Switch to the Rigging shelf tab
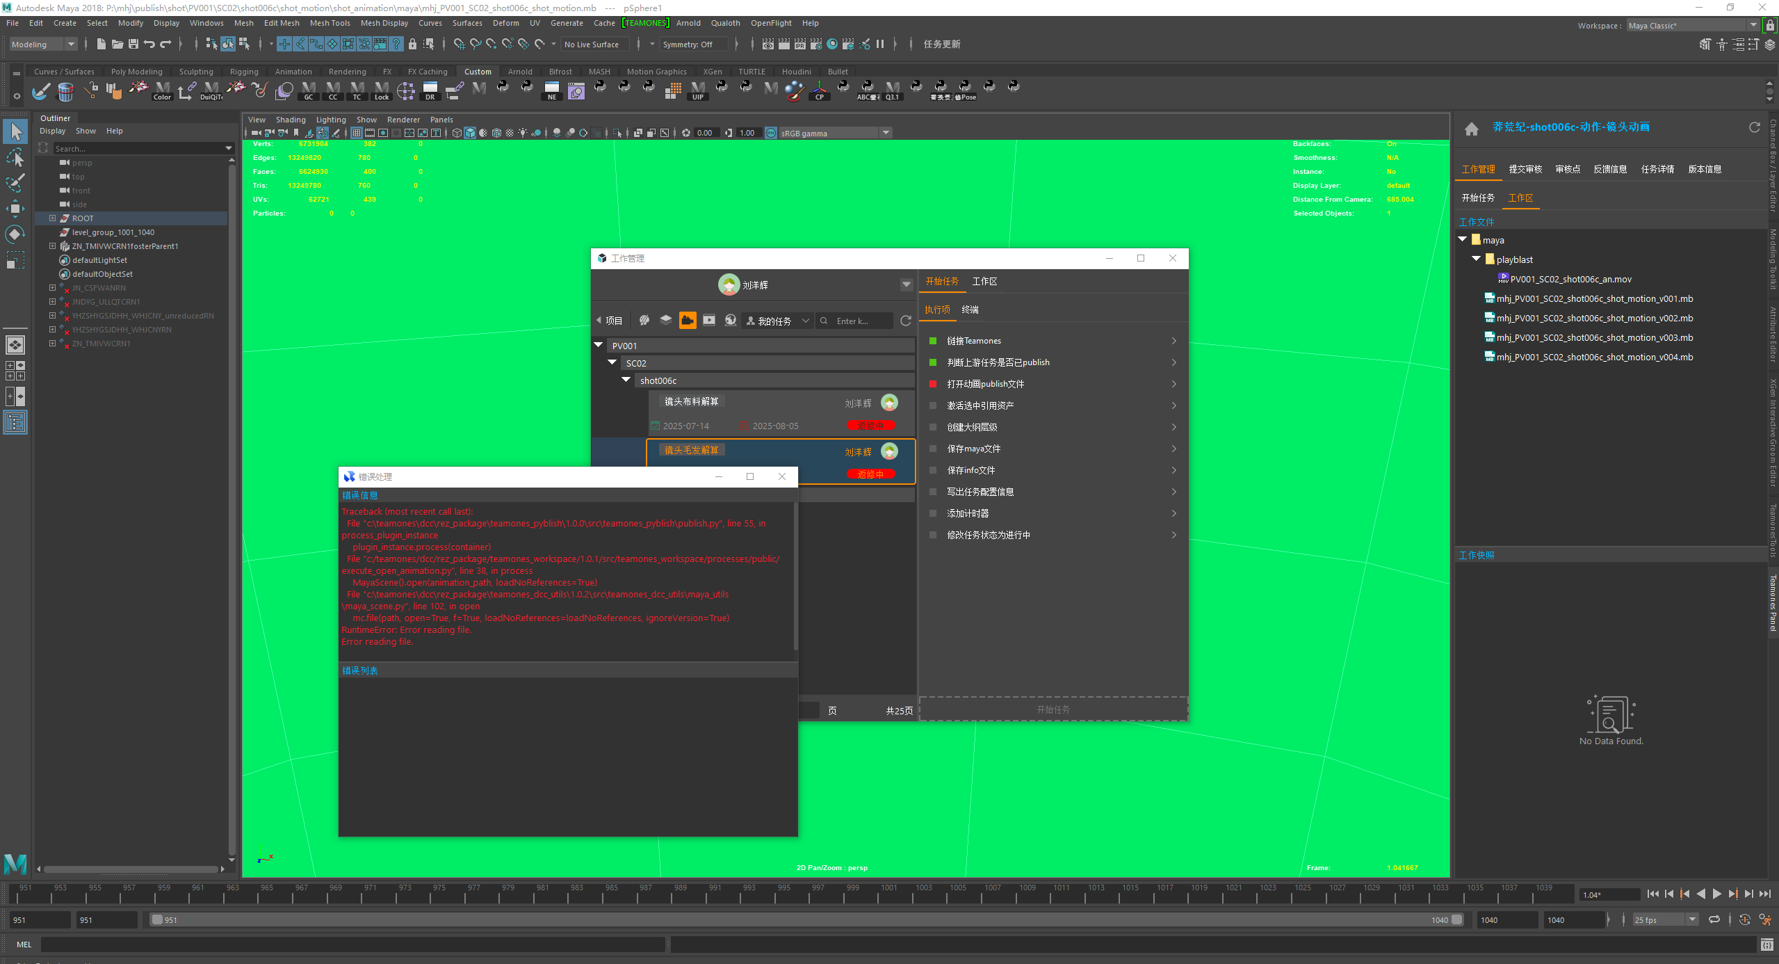The image size is (1779, 964). point(243,72)
